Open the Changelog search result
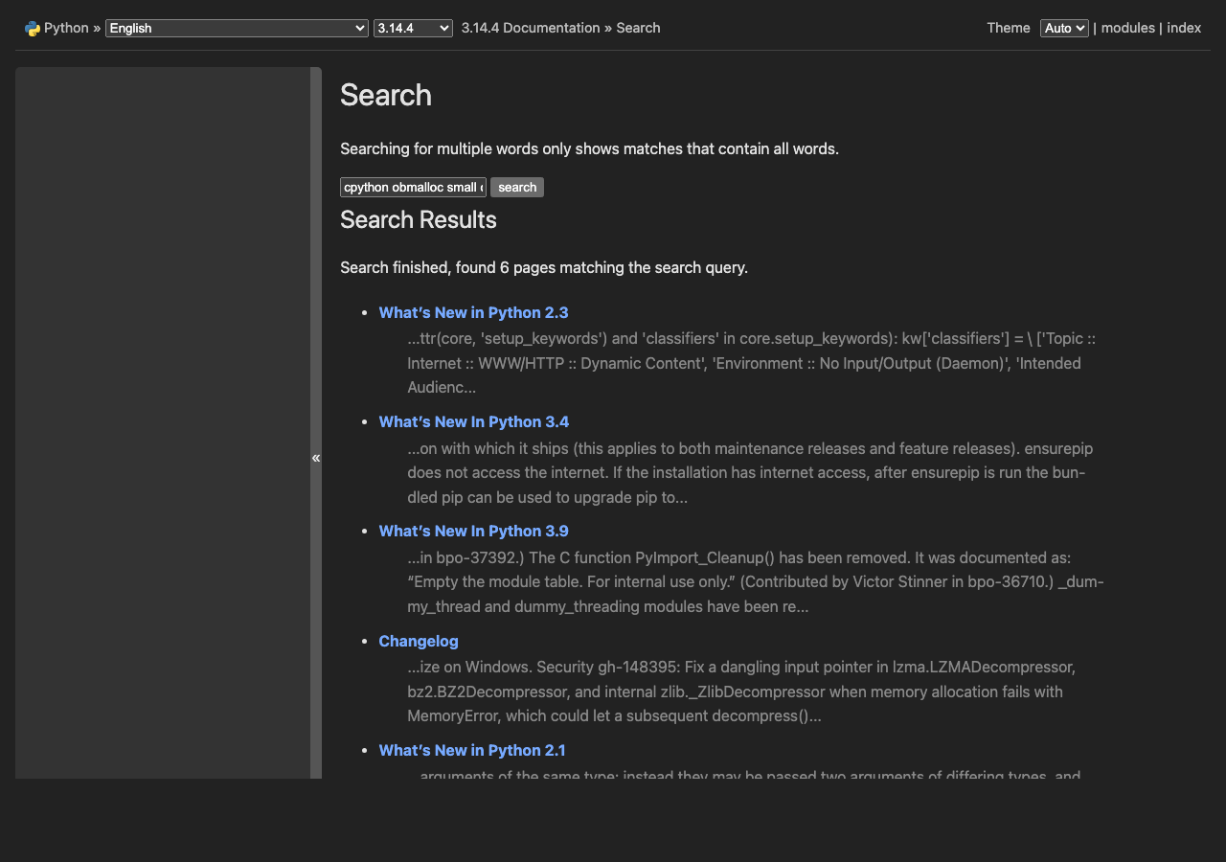This screenshot has width=1226, height=862. 419,642
